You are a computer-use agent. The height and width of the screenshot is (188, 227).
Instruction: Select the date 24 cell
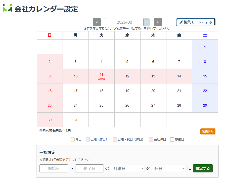(76, 105)
